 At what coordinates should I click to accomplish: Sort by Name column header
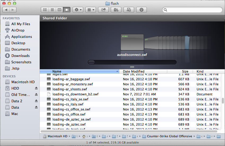(x=79, y=71)
